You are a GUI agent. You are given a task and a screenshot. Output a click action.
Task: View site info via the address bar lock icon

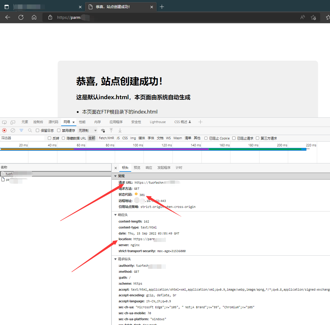coord(50,17)
